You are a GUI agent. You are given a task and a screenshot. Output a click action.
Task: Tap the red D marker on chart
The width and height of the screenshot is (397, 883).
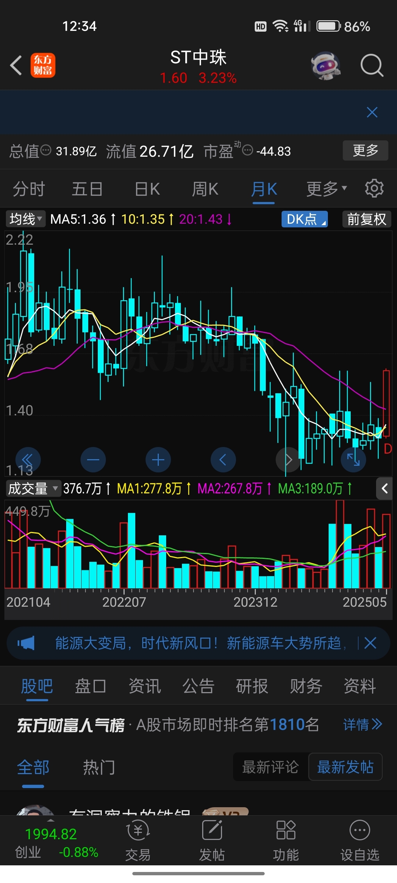click(x=388, y=449)
